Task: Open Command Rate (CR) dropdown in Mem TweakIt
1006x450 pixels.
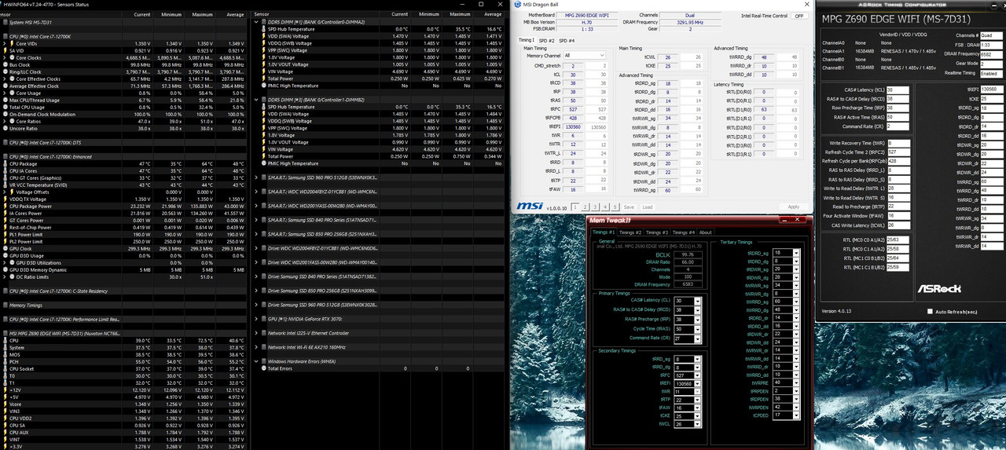Action: point(699,338)
